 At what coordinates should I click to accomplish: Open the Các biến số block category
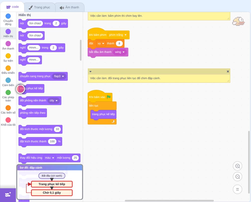tap(8, 110)
